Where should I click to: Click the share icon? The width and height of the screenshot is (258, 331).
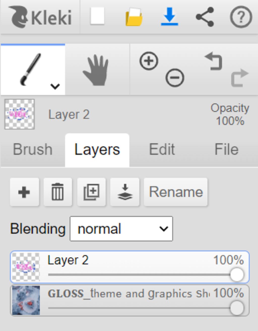coord(205,17)
